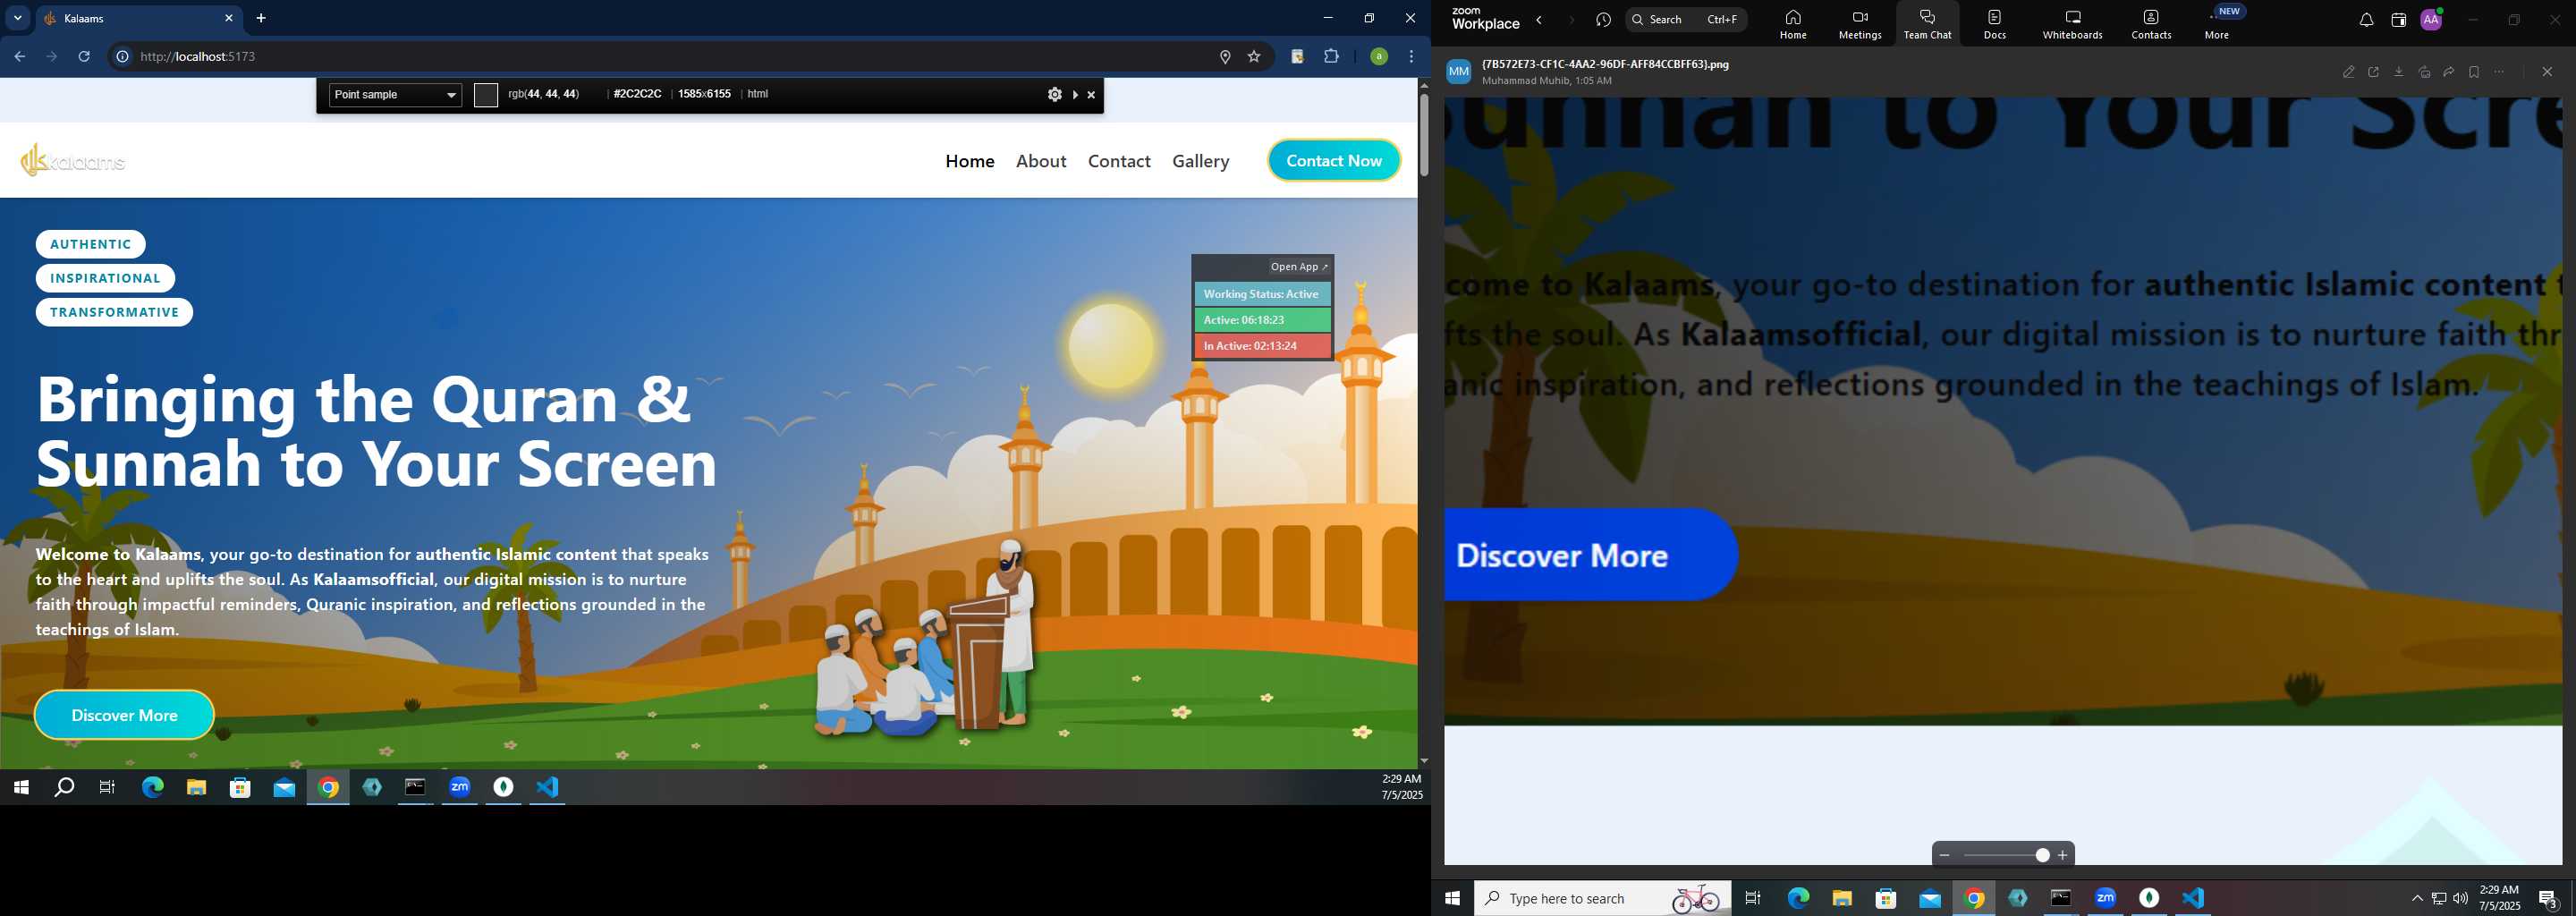This screenshot has height=916, width=2576.
Task: Open Chrome tab search dropdown
Action: [17, 18]
